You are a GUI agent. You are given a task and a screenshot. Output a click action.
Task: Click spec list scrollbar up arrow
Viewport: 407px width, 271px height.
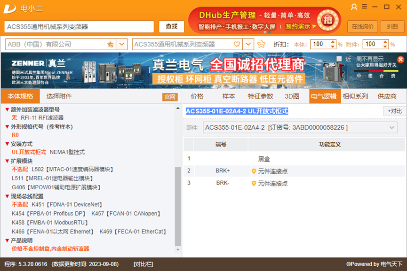pos(178,108)
